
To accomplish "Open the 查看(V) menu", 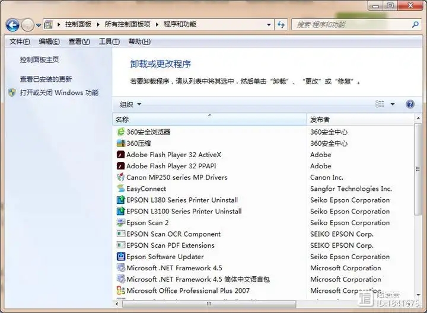I will tap(79, 41).
